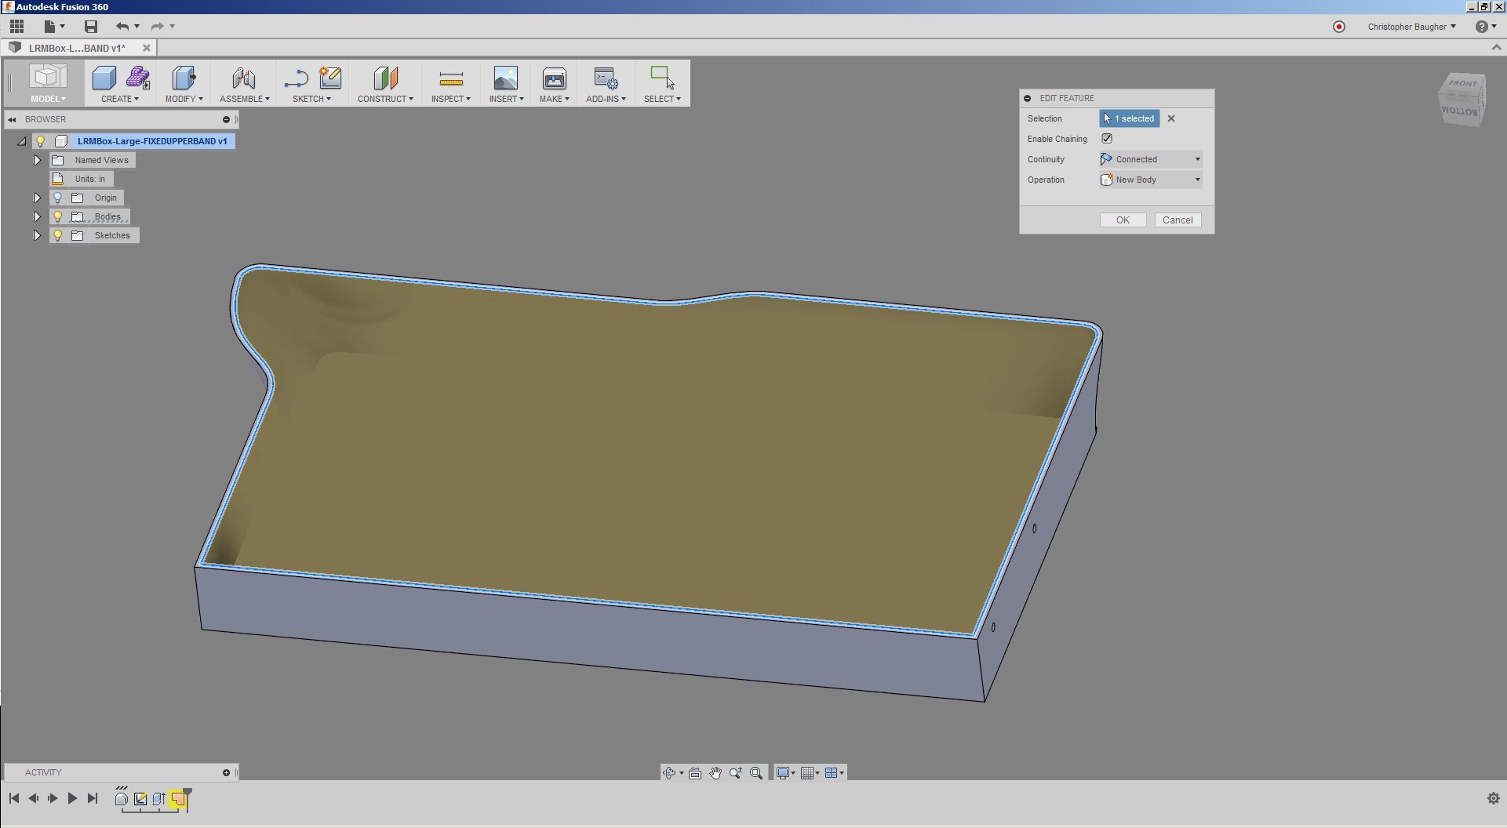The height and width of the screenshot is (828, 1507).
Task: Uncheck Enable Chaining checkbox
Action: point(1107,139)
